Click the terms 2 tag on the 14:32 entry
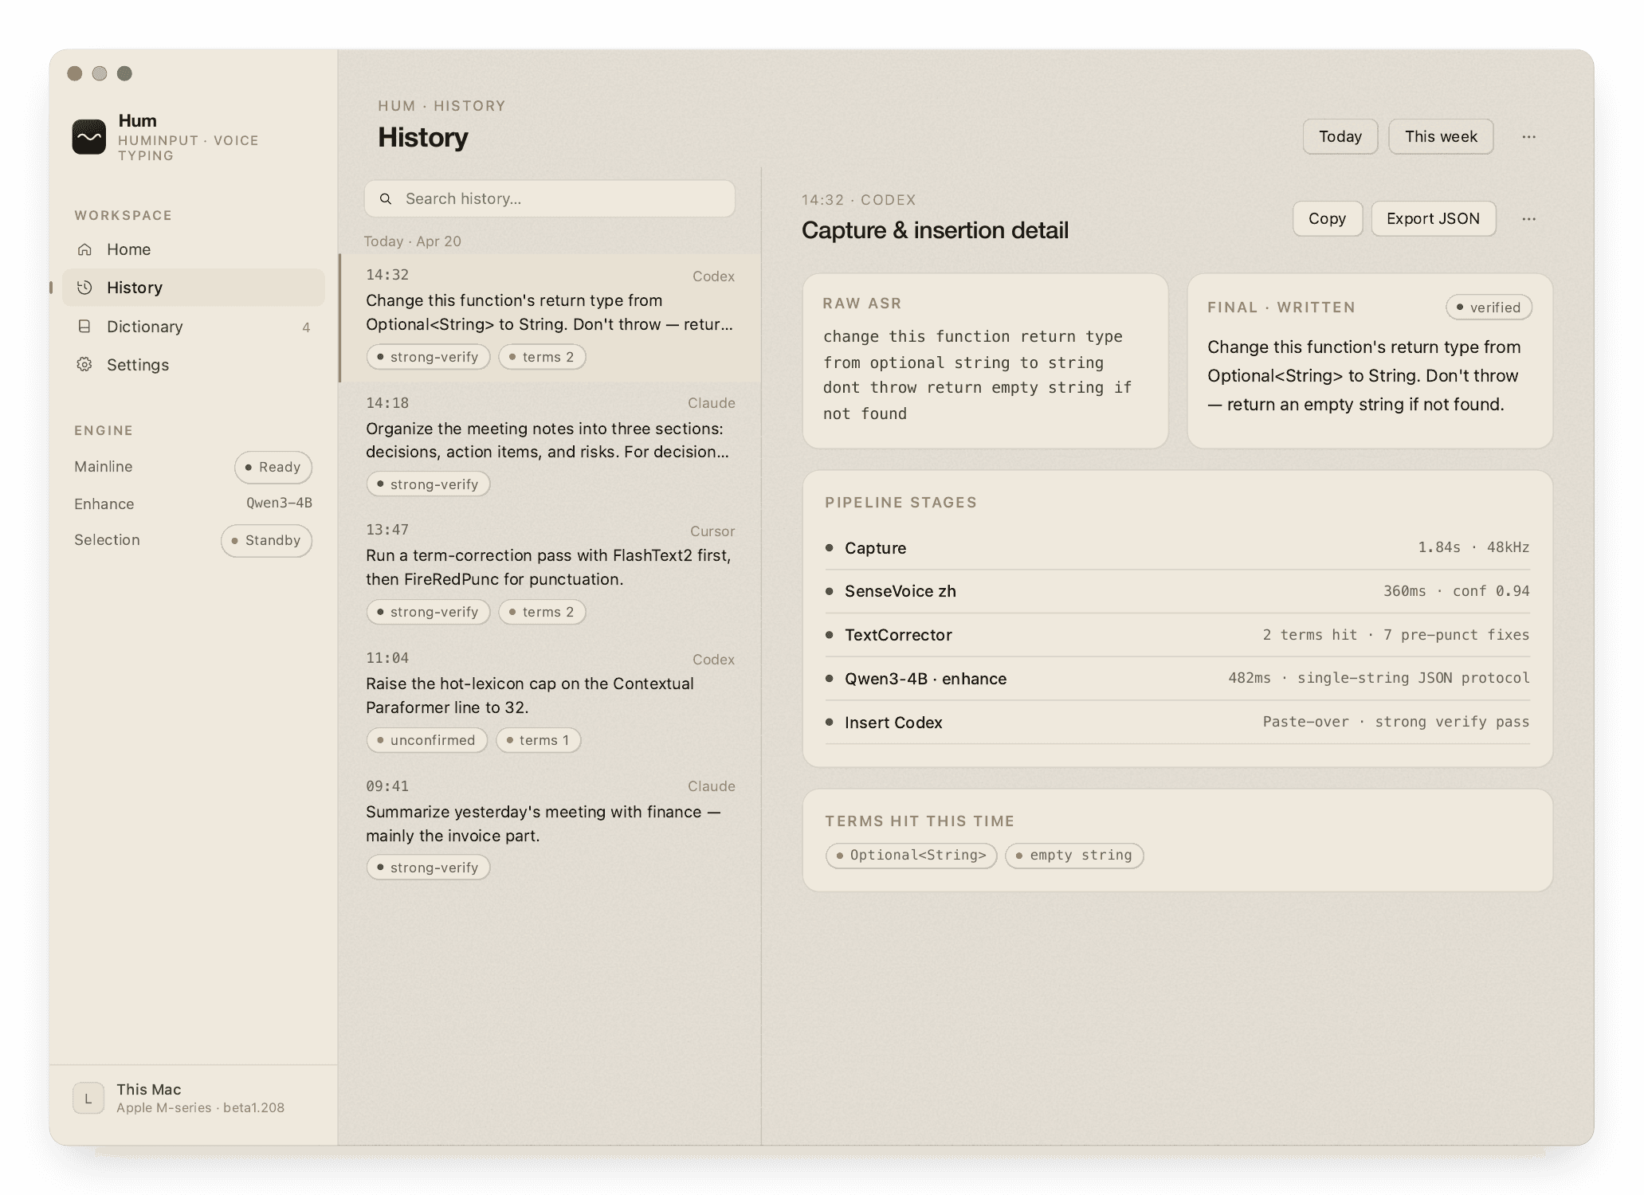This screenshot has width=1644, height=1195. [542, 357]
